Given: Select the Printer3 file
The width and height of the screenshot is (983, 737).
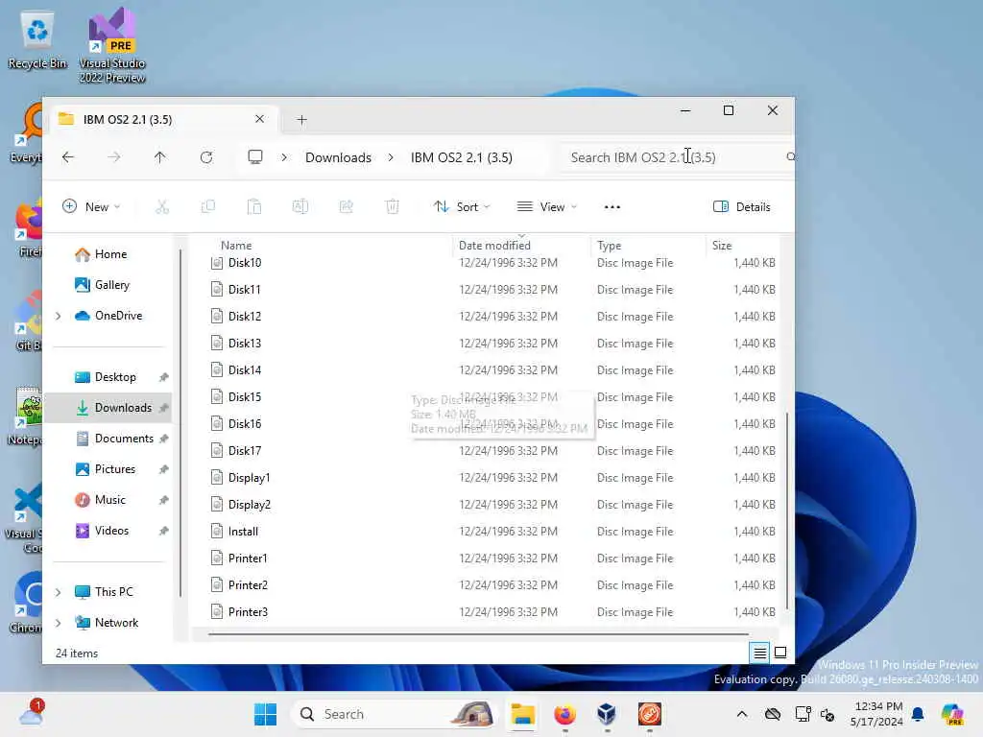Looking at the screenshot, I should coord(248,612).
